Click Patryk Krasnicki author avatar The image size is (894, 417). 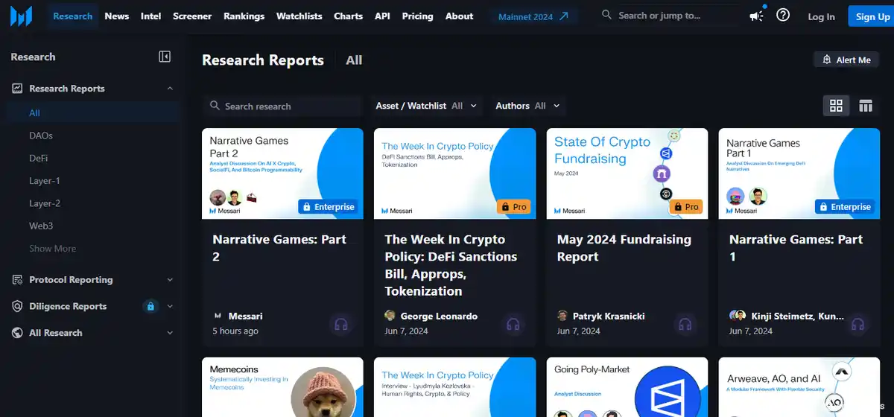click(x=562, y=316)
